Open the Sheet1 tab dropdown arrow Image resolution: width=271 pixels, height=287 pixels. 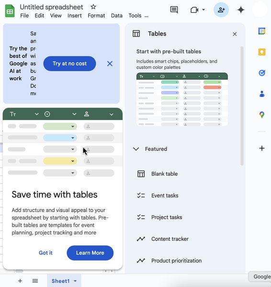pyautogui.click(x=75, y=281)
